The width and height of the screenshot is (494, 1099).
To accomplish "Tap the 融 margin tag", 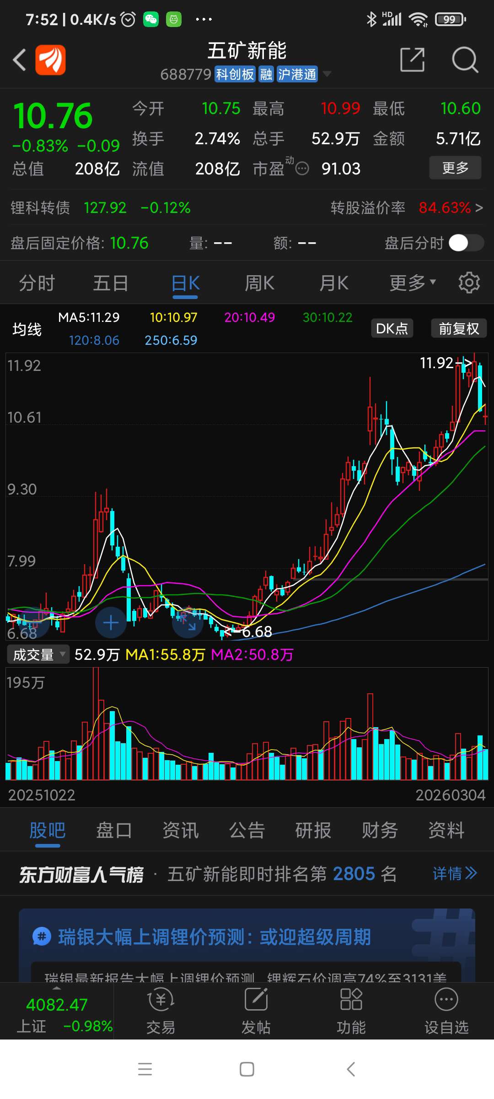I will (x=266, y=74).
